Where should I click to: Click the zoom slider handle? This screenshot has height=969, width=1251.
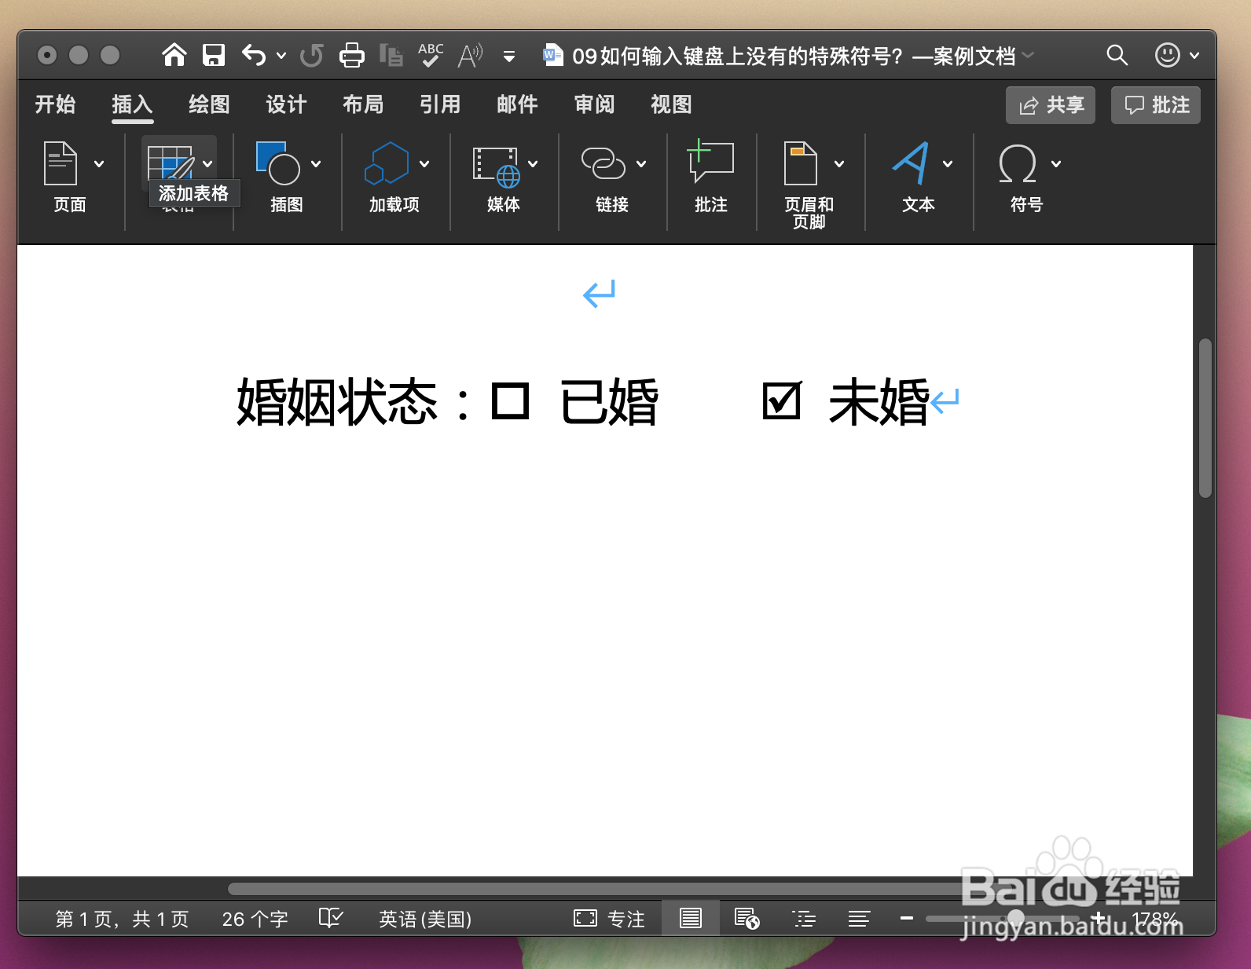click(1016, 918)
